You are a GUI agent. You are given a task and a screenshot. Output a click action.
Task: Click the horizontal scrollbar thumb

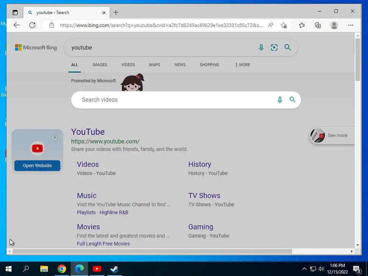click(152, 251)
